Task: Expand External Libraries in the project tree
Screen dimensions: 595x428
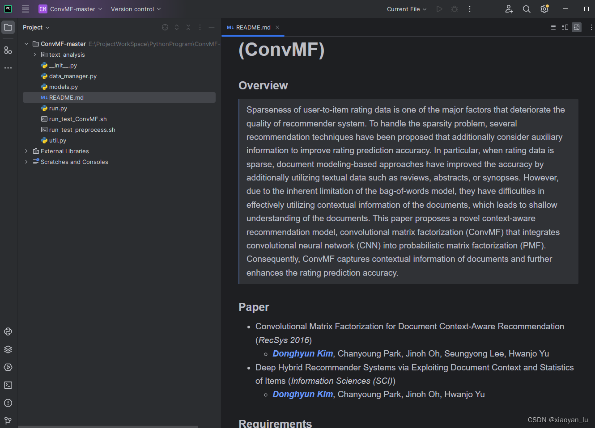Action: click(26, 151)
